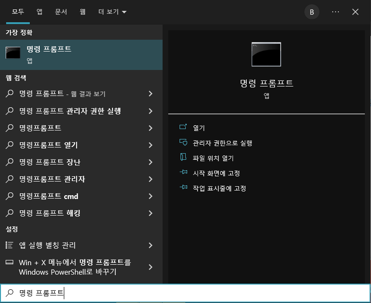The image size is (371, 303).
Task: Click 파일 위치 열기
Action: pos(213,158)
